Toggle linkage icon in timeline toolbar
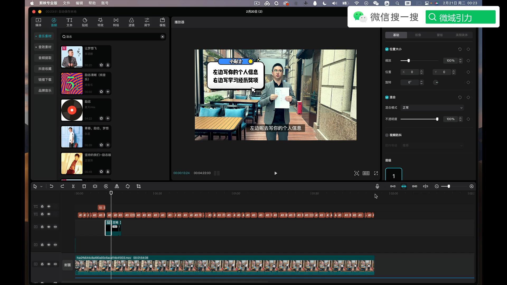507x285 pixels. tap(415, 186)
